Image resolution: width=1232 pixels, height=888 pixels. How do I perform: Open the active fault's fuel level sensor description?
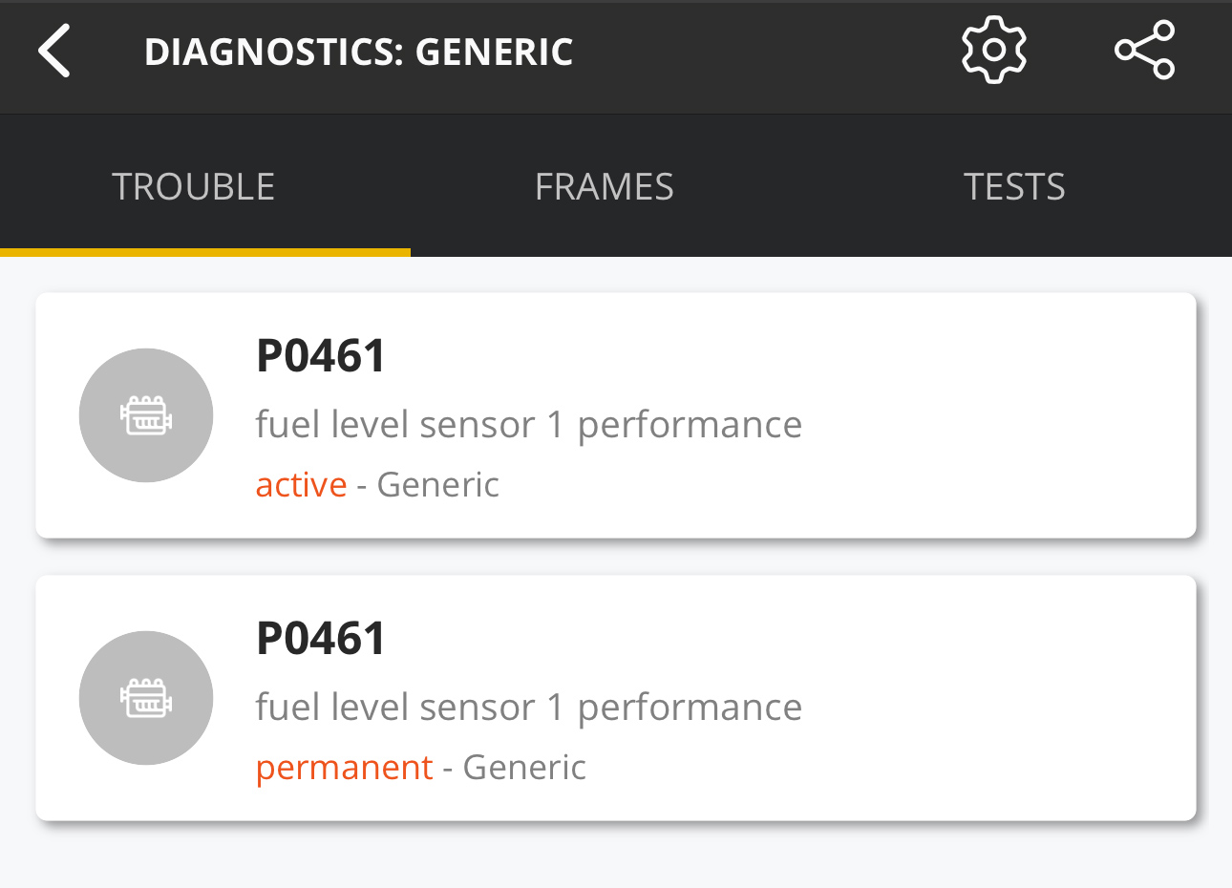tap(528, 425)
